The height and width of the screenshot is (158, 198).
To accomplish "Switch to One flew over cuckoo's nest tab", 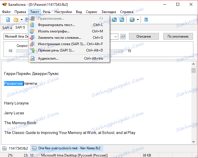I will pyautogui.click(x=67, y=148).
